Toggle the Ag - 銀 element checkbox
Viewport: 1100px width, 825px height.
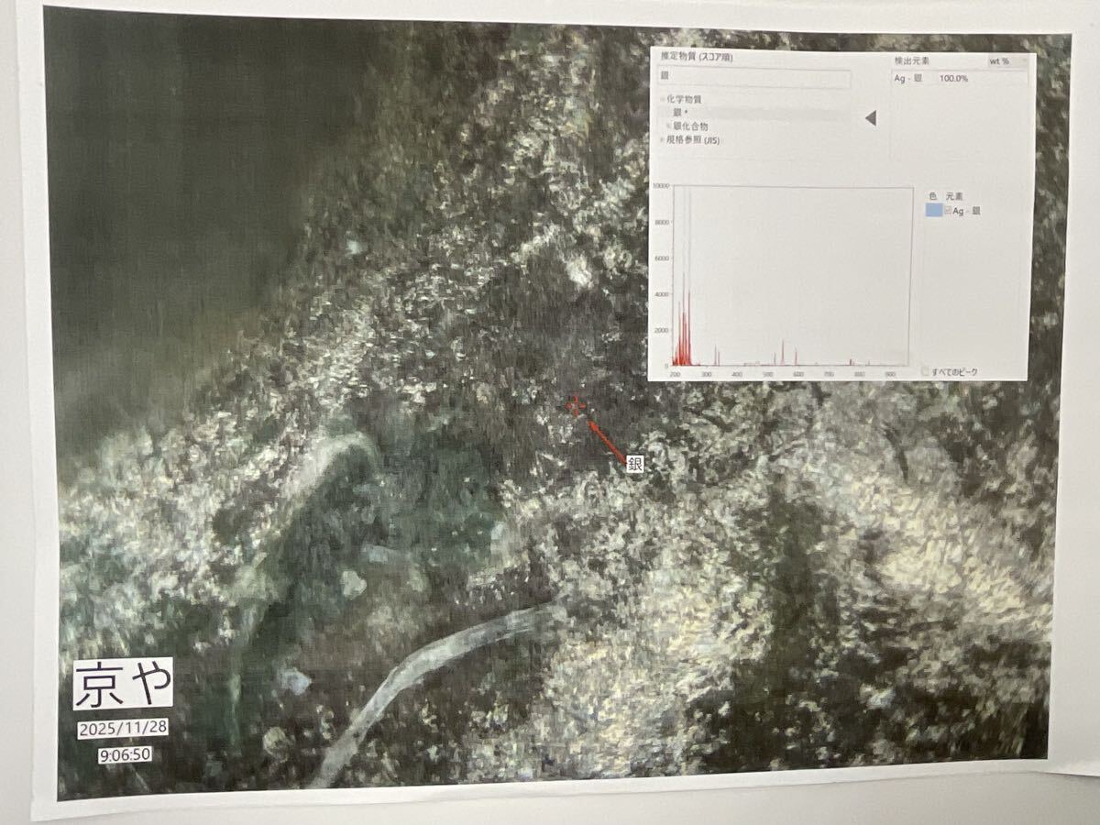coord(949,211)
